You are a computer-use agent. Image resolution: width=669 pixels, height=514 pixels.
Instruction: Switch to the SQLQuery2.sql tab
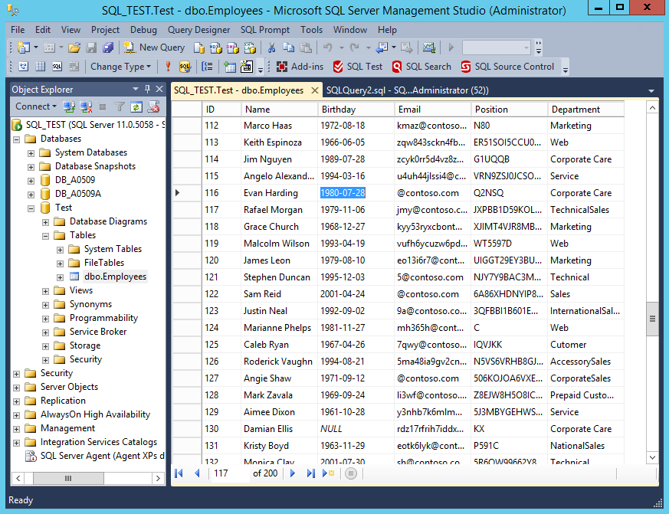pyautogui.click(x=408, y=90)
